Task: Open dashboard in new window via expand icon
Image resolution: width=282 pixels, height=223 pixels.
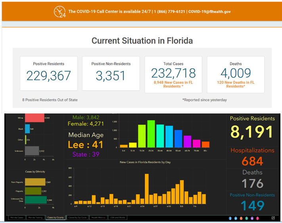Action: pos(273,217)
